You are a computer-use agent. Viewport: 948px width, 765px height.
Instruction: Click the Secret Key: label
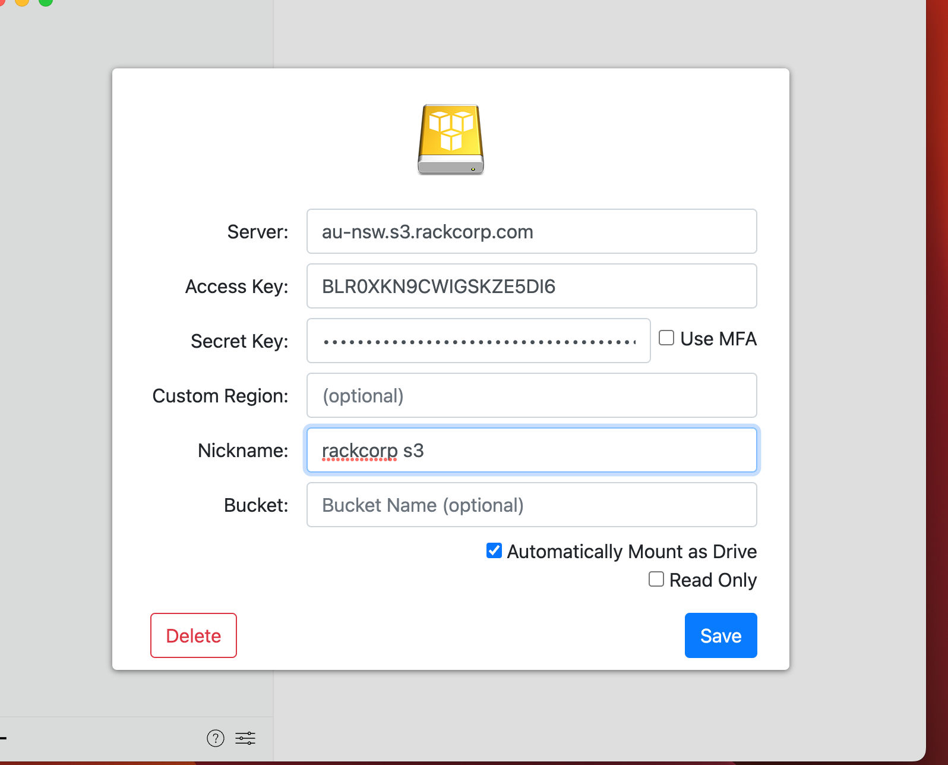tap(239, 341)
